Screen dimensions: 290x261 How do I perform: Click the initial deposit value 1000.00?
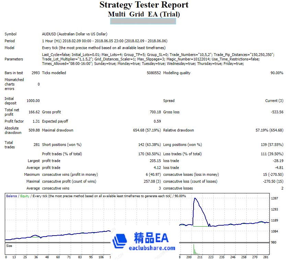(x=33, y=101)
